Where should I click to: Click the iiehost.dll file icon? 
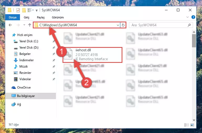tap(68, 54)
